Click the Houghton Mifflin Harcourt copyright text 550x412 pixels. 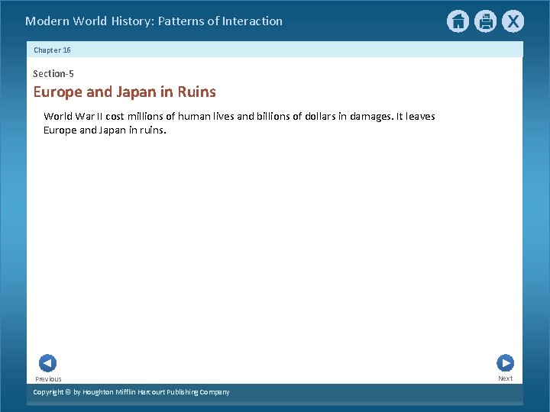coord(131,392)
